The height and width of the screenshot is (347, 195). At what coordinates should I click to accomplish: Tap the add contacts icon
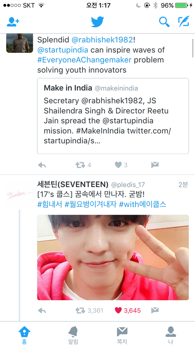(13, 22)
